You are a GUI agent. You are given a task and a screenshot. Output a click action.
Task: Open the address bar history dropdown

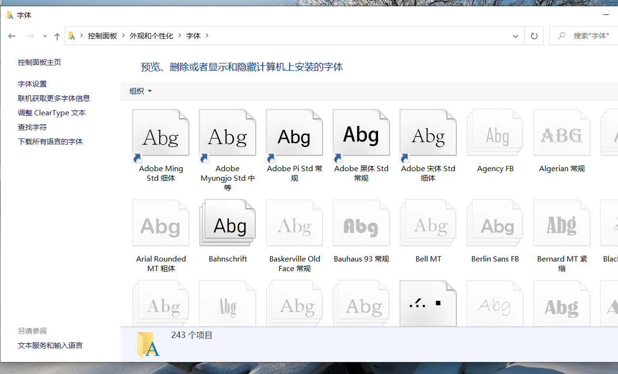pyautogui.click(x=515, y=36)
